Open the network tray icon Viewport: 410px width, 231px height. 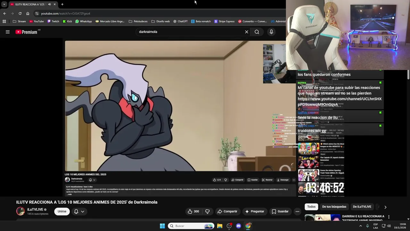[383, 226]
